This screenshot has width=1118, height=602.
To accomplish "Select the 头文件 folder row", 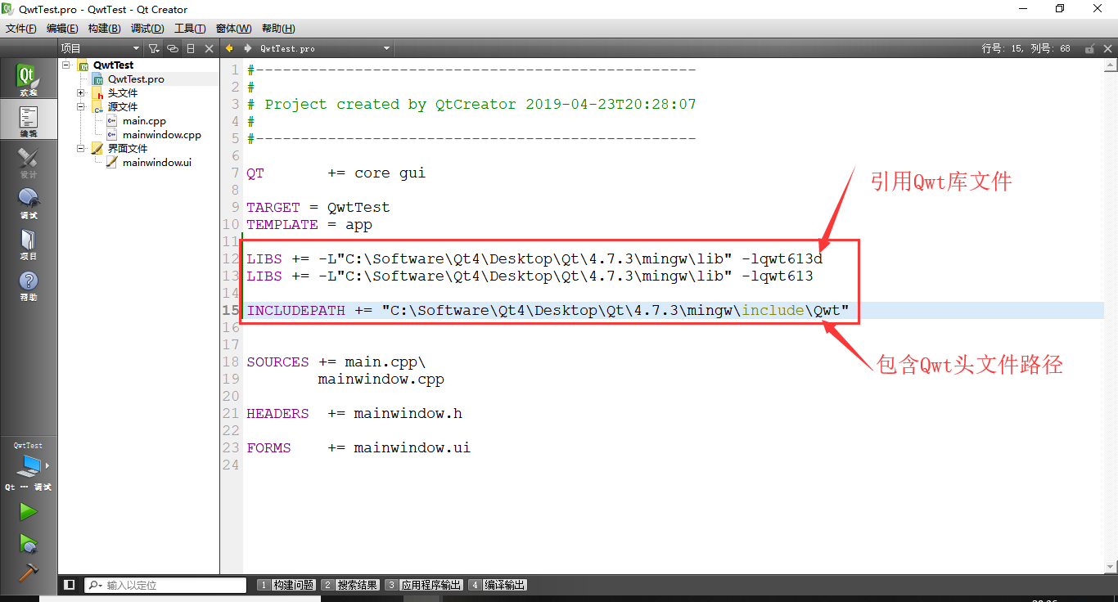I will [123, 93].
